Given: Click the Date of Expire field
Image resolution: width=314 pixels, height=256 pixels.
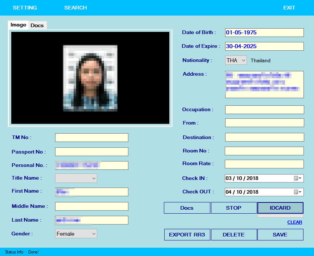Looking at the screenshot, I should click(x=264, y=46).
